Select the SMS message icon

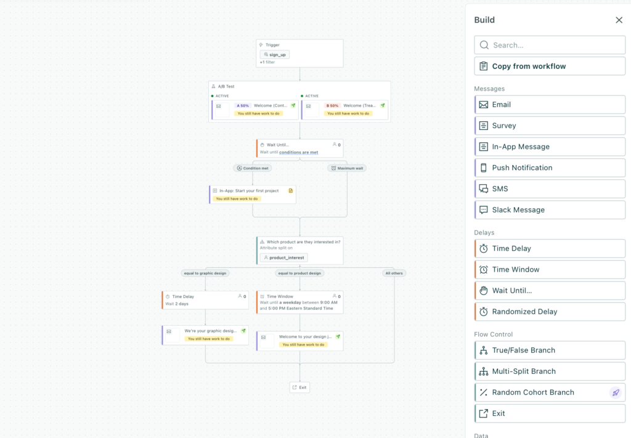485,189
